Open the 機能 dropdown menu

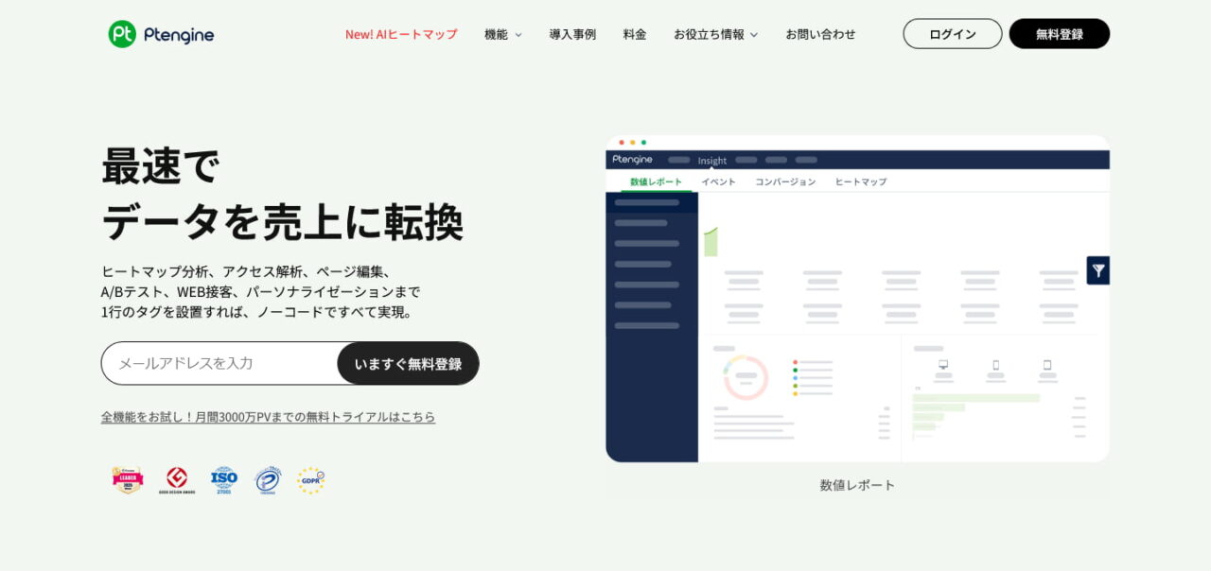point(501,34)
